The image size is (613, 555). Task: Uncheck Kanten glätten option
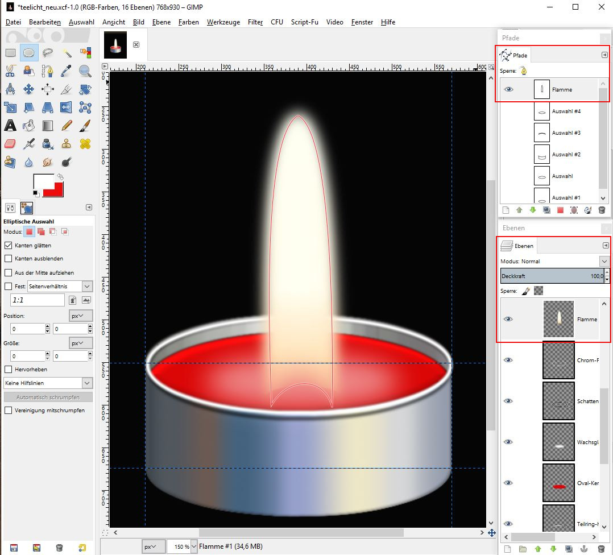(x=9, y=246)
